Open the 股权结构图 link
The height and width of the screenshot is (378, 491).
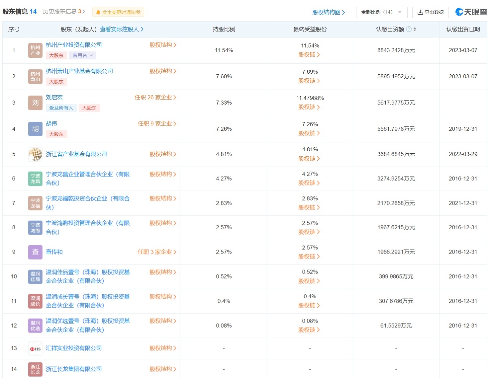329,12
